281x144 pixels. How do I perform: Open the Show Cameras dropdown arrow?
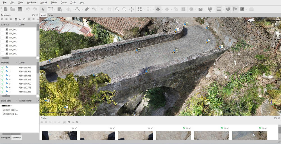[205, 9]
